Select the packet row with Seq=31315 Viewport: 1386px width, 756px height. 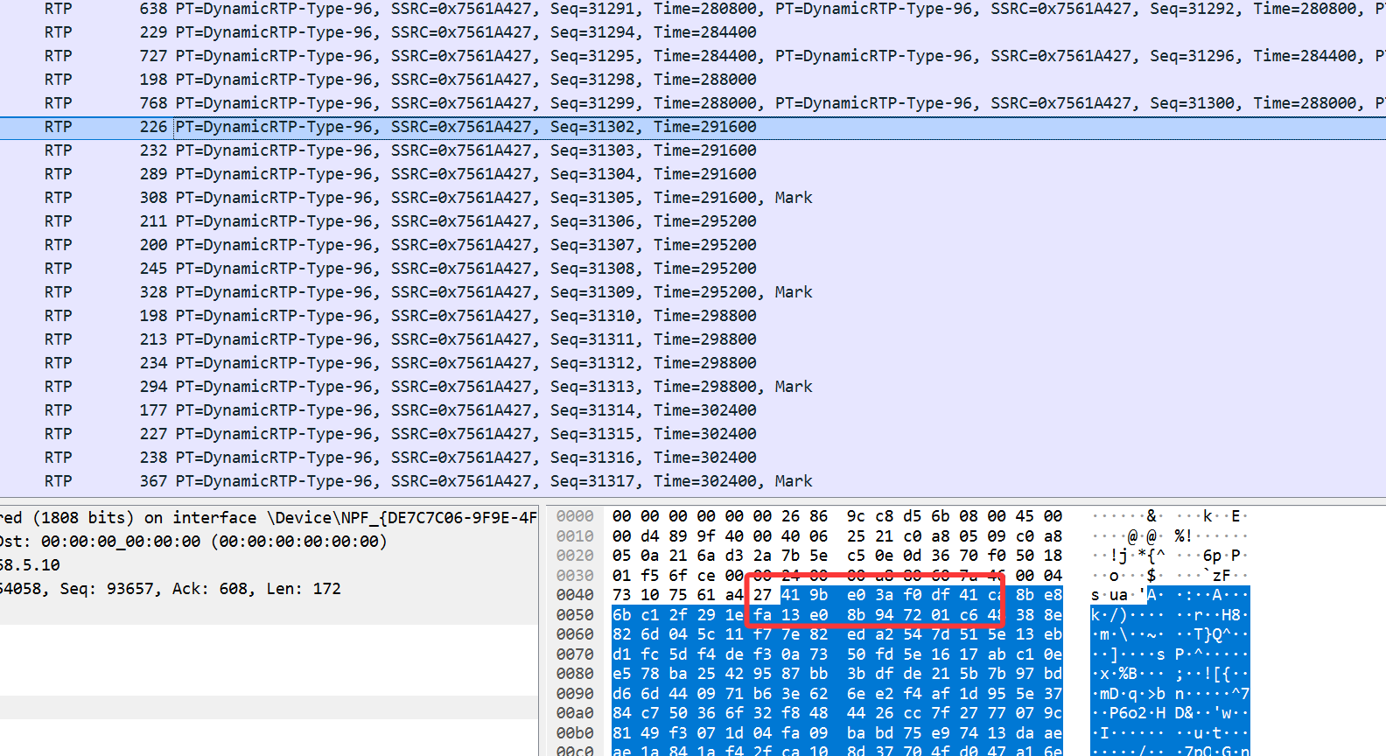pos(693,434)
